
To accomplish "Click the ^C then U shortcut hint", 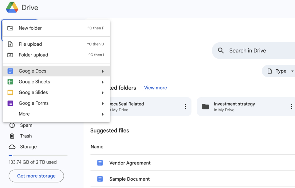I will [x=96, y=44].
